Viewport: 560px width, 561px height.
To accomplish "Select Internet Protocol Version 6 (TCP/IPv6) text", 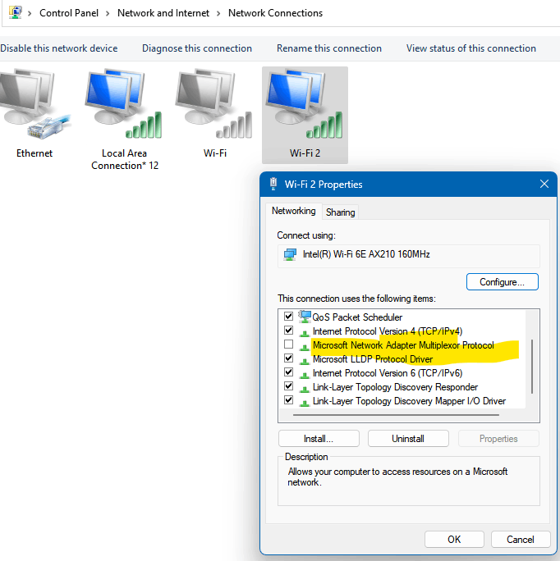I will click(x=388, y=373).
